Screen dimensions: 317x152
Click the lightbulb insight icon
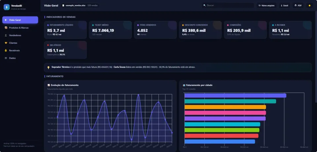coord(48,68)
